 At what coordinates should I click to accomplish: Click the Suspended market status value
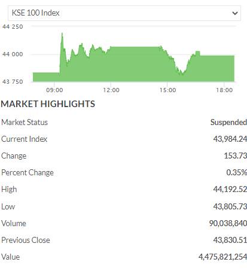pos(228,122)
